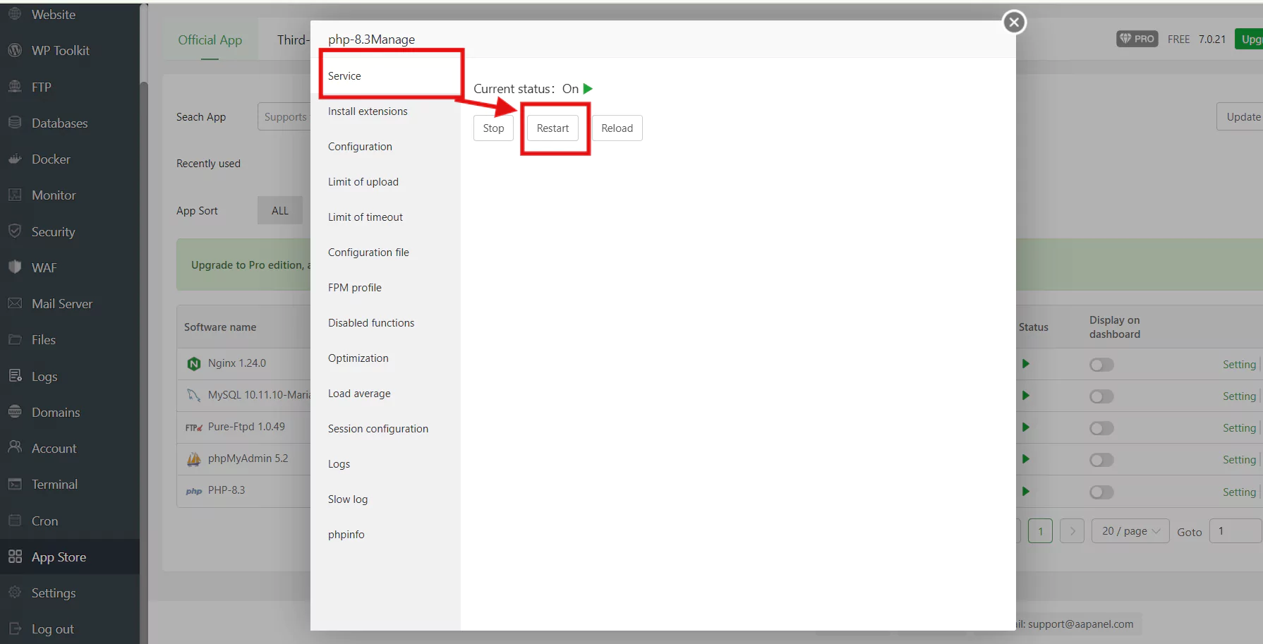
Task: Click the PHP-8.3 row status arrow
Action: (x=1026, y=491)
